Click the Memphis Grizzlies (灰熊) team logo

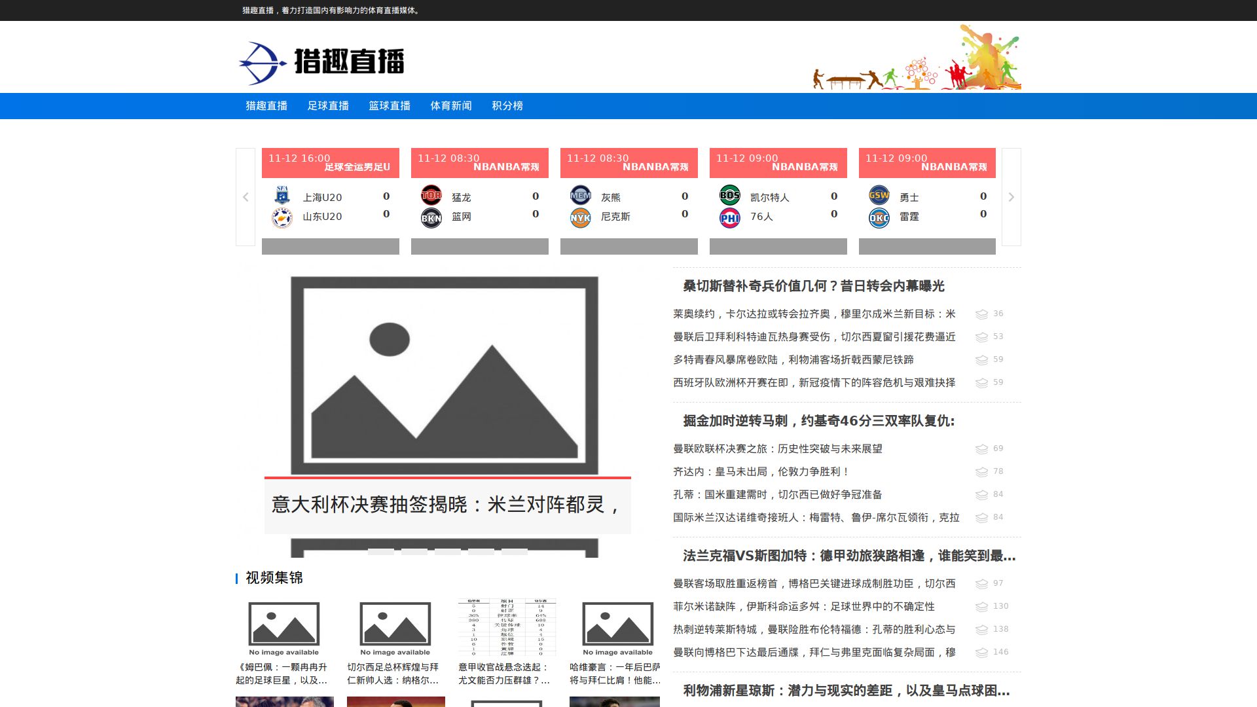pos(580,195)
